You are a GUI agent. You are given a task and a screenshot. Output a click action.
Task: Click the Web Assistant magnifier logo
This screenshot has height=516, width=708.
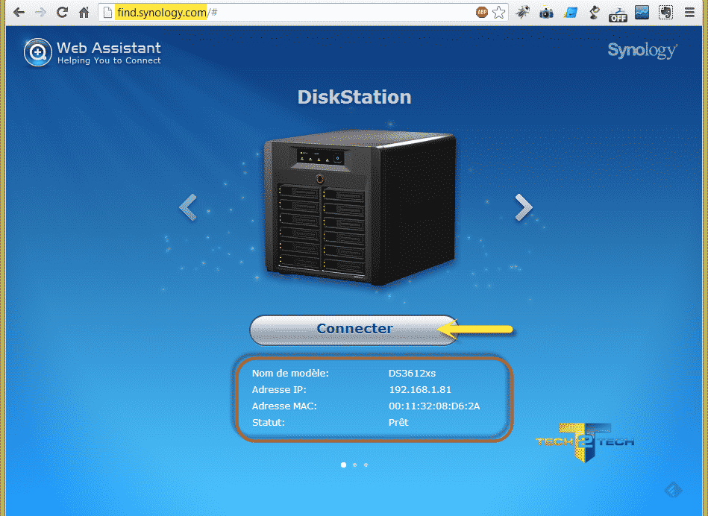(x=38, y=52)
